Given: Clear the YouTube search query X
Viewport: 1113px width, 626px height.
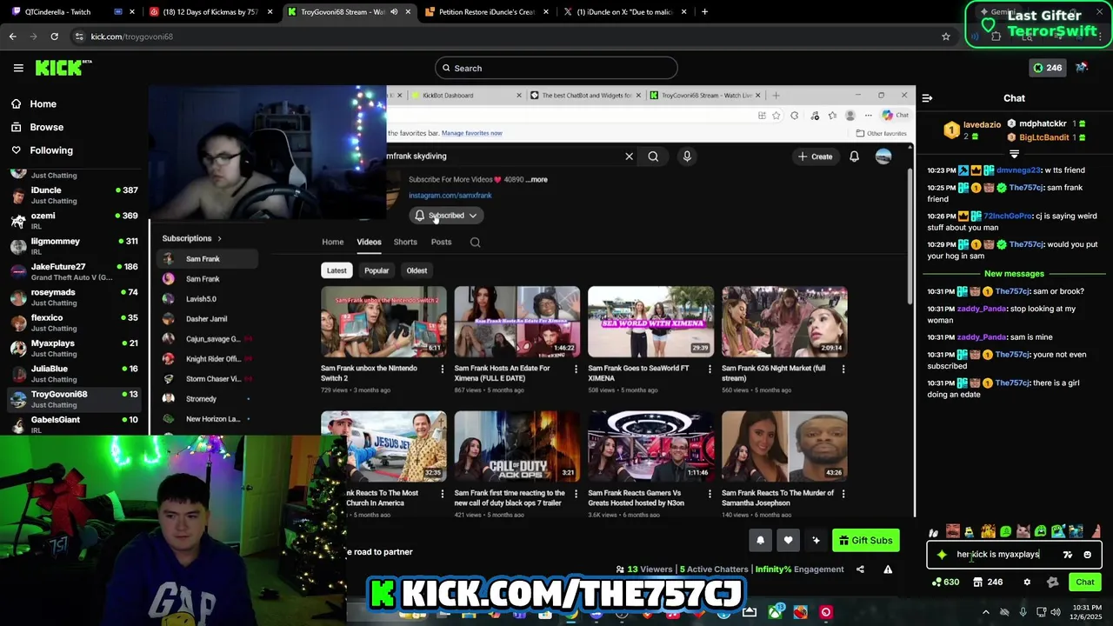Looking at the screenshot, I should (x=629, y=156).
